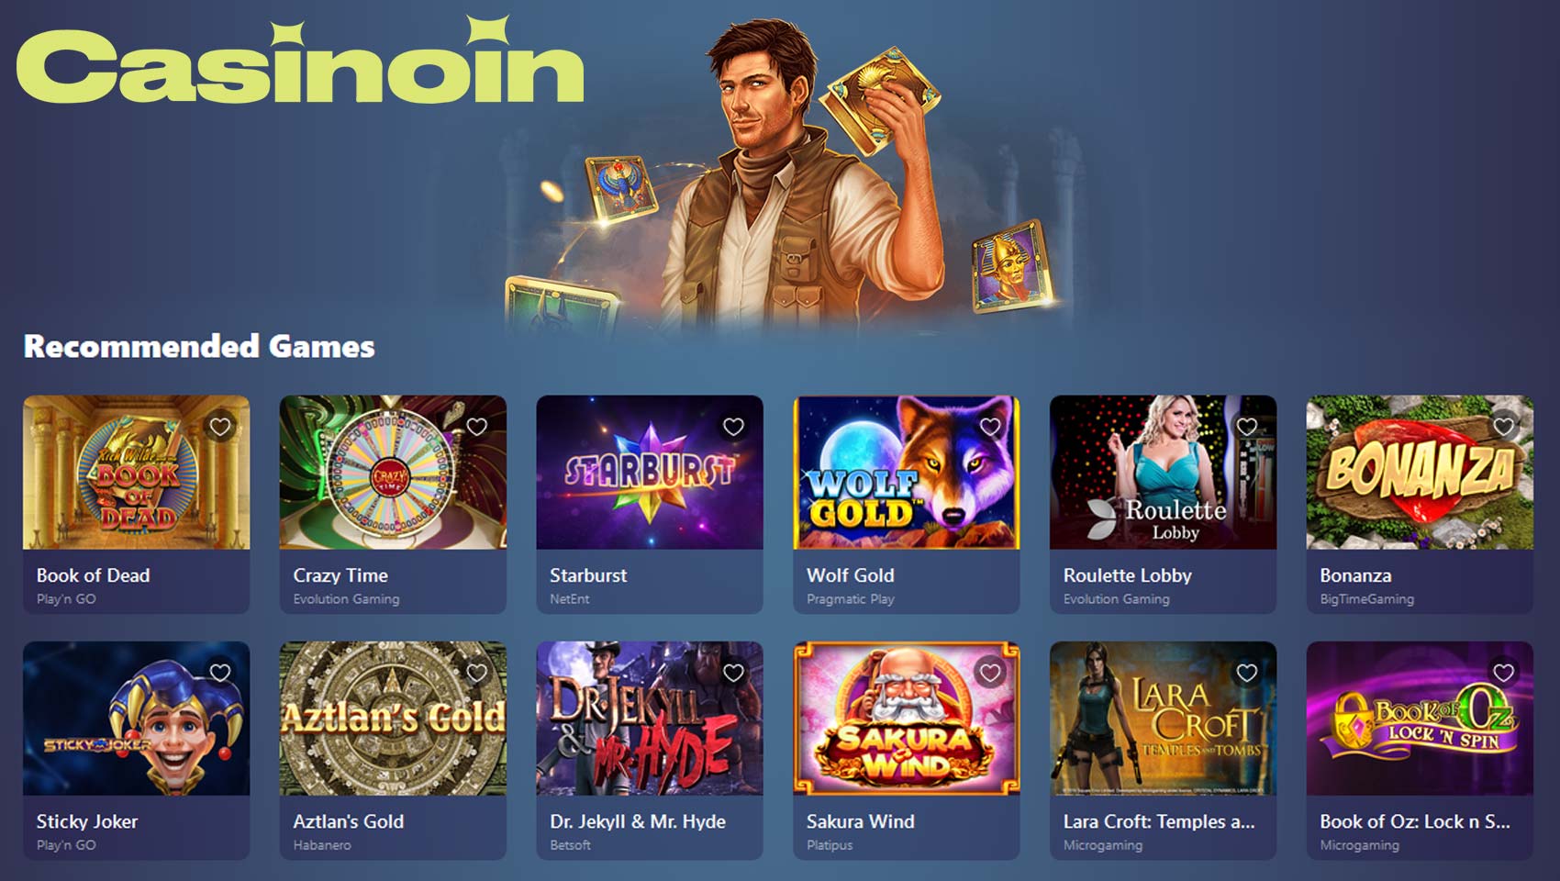The width and height of the screenshot is (1560, 881).
Task: Favorite Roulette Lobby using heart icon
Action: 1247,427
